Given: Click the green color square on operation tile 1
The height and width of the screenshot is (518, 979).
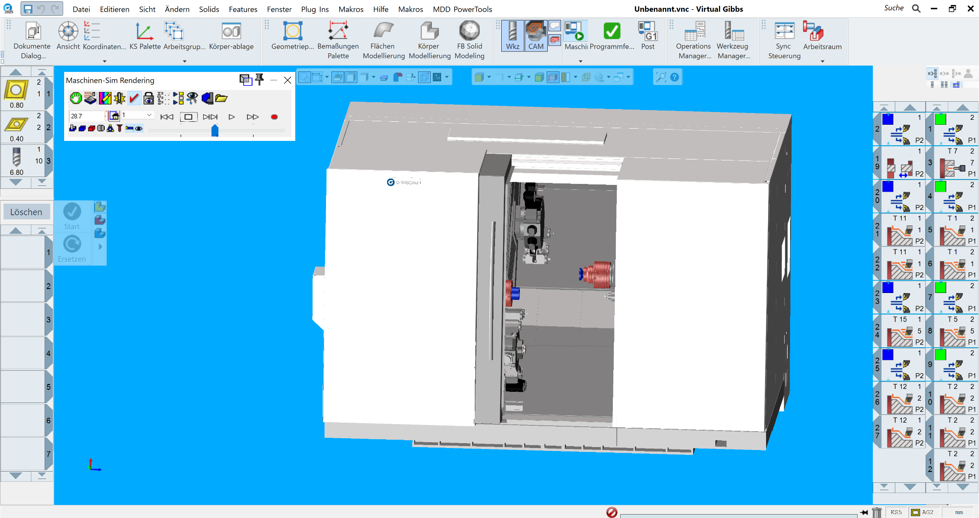Looking at the screenshot, I should tap(940, 119).
